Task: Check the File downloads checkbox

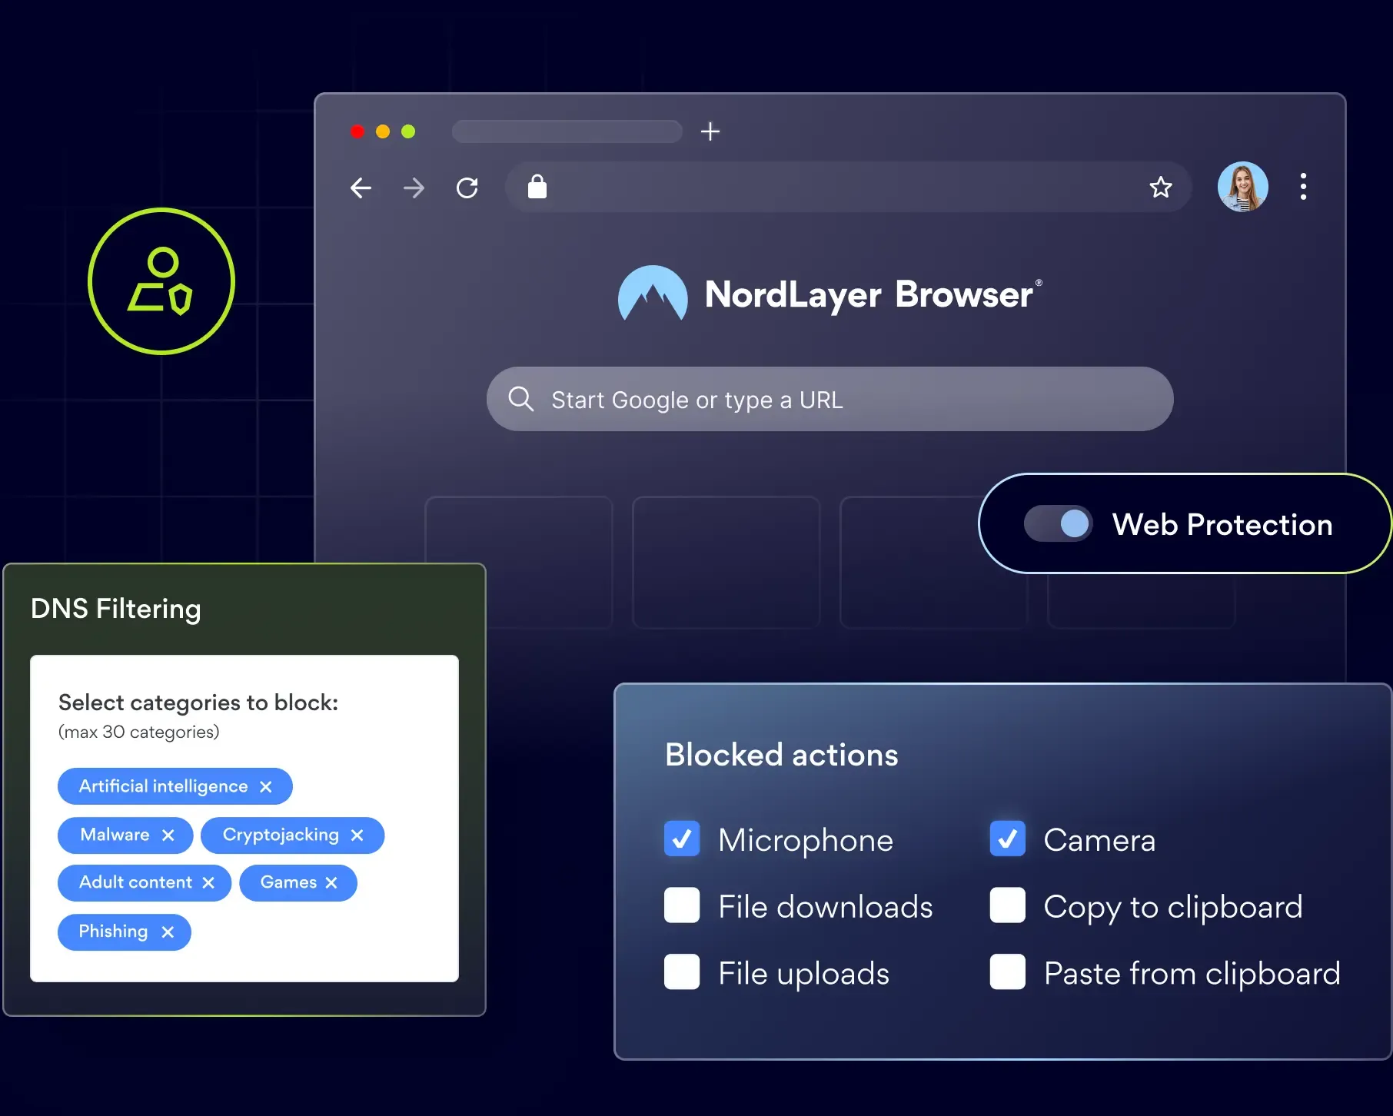Action: (682, 905)
